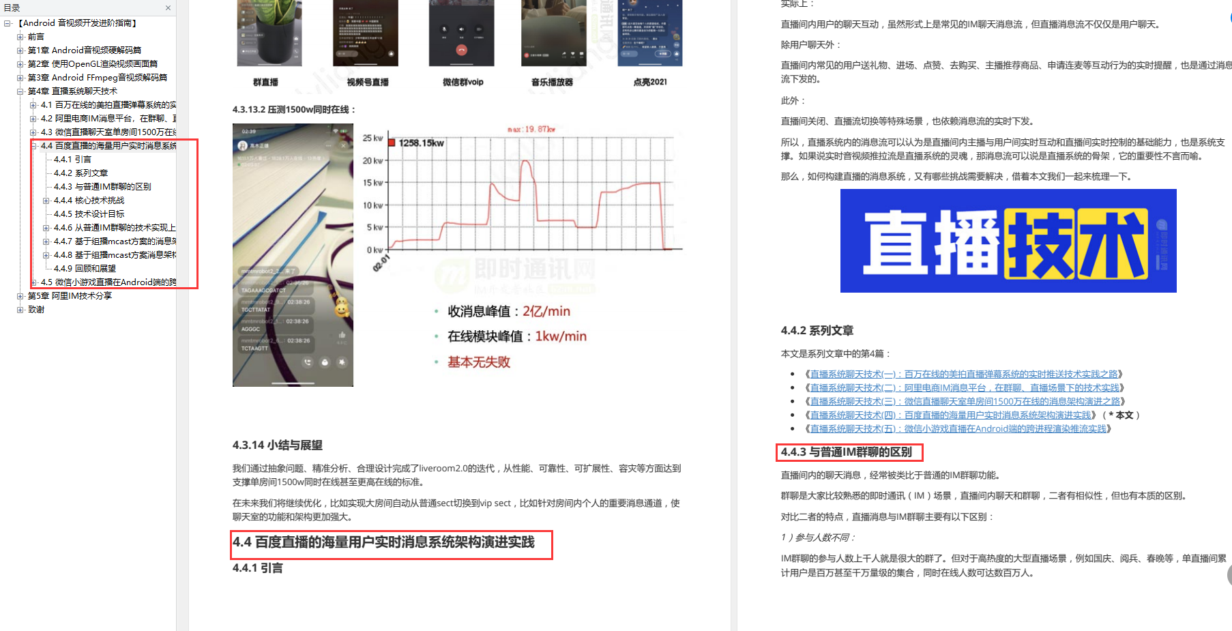Jump to 4.4.2 系列文章 bookmark
Screen dimensions: 1232x631
(x=80, y=173)
